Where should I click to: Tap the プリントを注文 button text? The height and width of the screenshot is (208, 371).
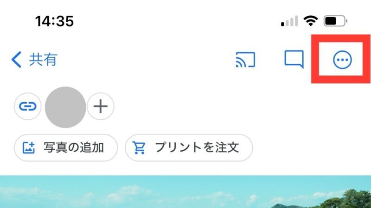coord(197,147)
